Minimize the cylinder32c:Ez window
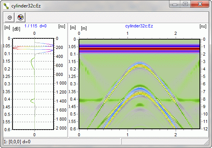 pos(175,4)
